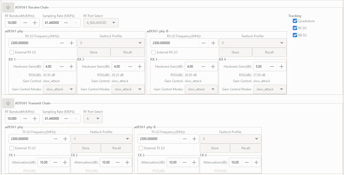Collapse the AD9361 Transmit Chain section
Image resolution: width=344 pixels, height=175 pixels.
point(8,103)
